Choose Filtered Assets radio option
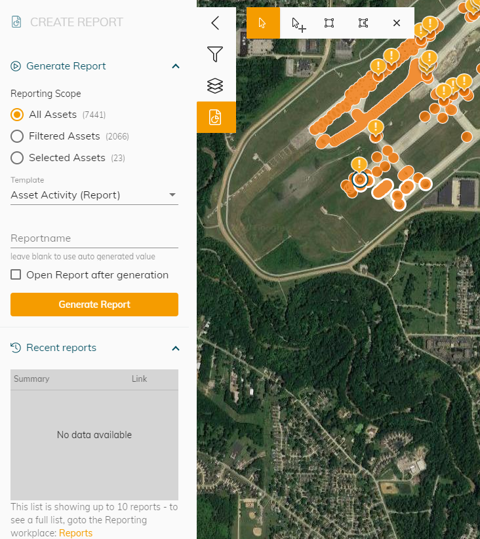Screen dimensions: 480x539 18,136
